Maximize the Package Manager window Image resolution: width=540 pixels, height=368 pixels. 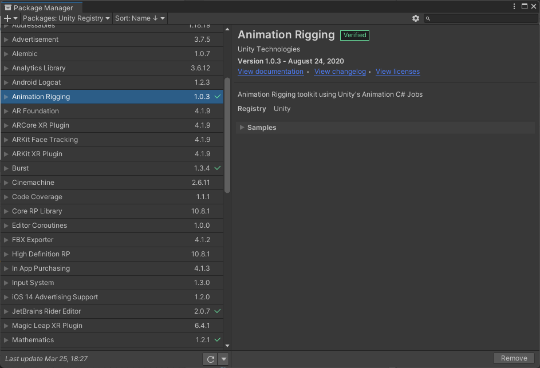tap(525, 6)
